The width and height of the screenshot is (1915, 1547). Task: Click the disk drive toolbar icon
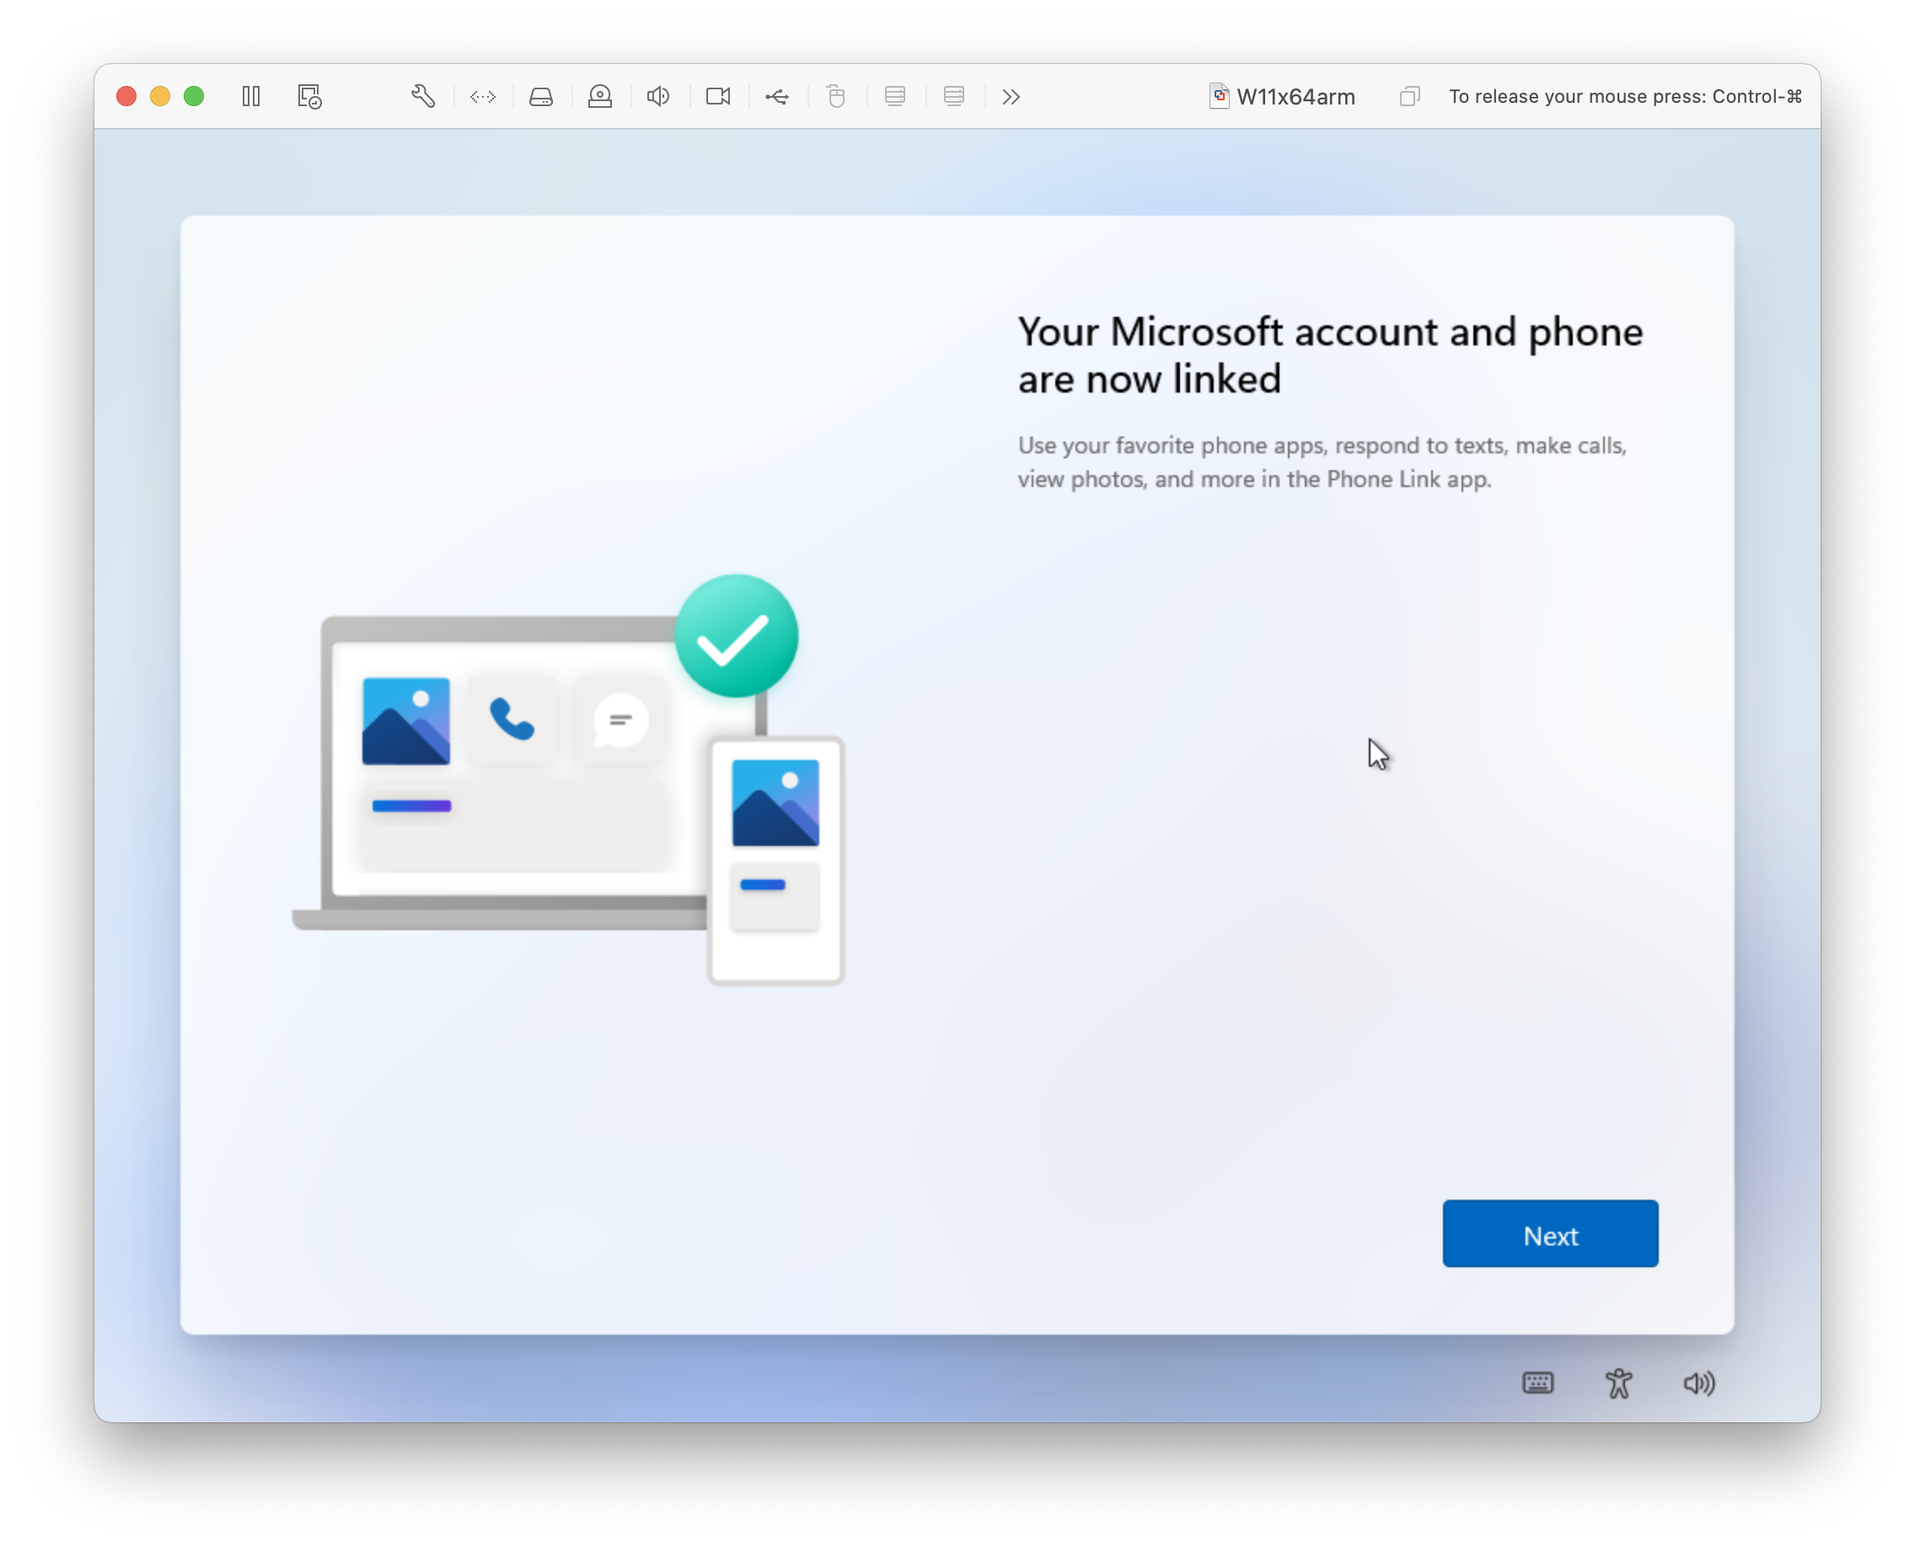click(x=541, y=96)
